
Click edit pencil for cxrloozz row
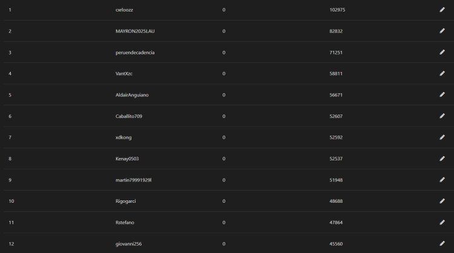[442, 10]
